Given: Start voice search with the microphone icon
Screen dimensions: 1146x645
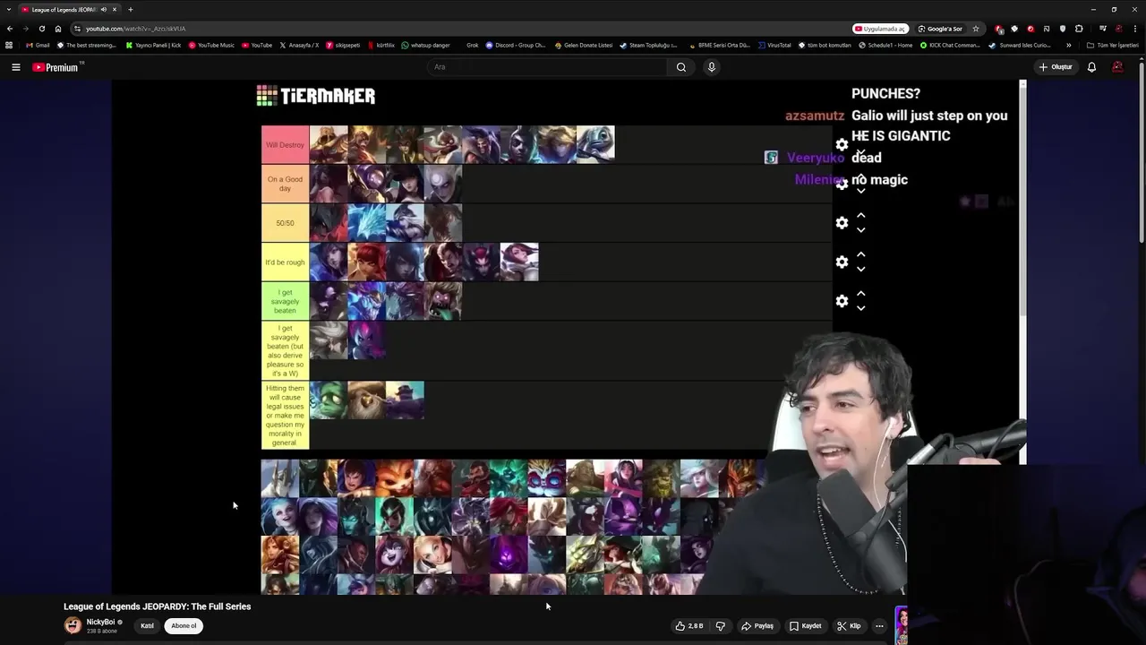Looking at the screenshot, I should coord(712,67).
